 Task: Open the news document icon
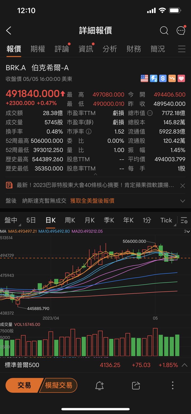tap(9, 185)
